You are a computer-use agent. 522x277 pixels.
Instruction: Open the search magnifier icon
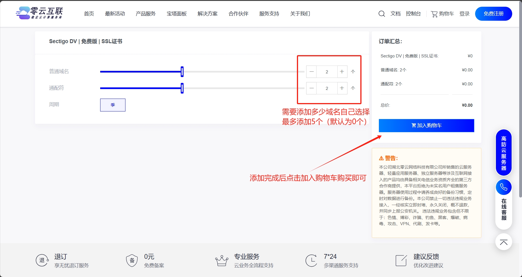(x=382, y=14)
